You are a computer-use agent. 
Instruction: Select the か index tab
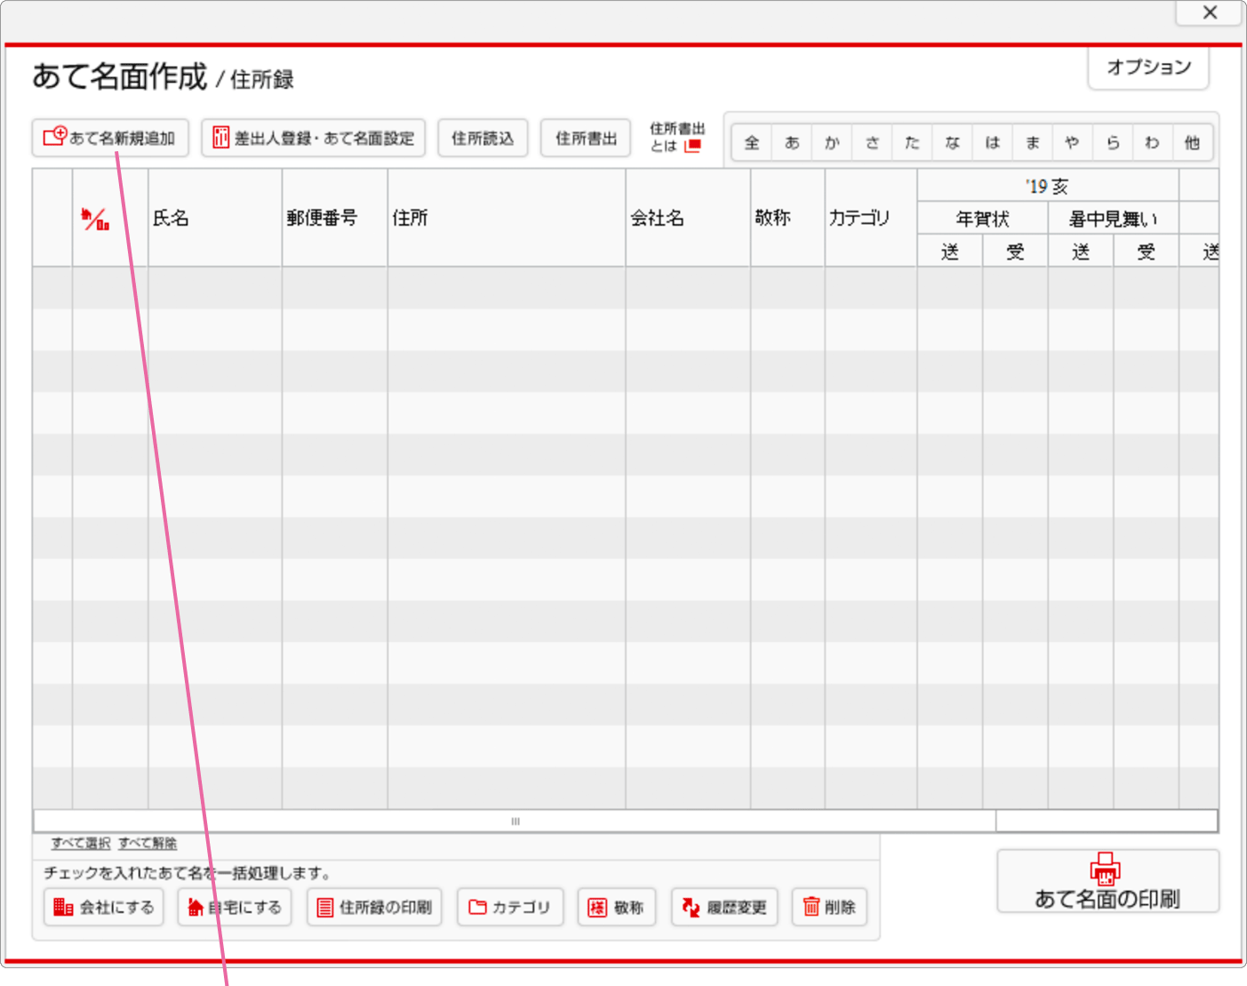click(x=832, y=142)
